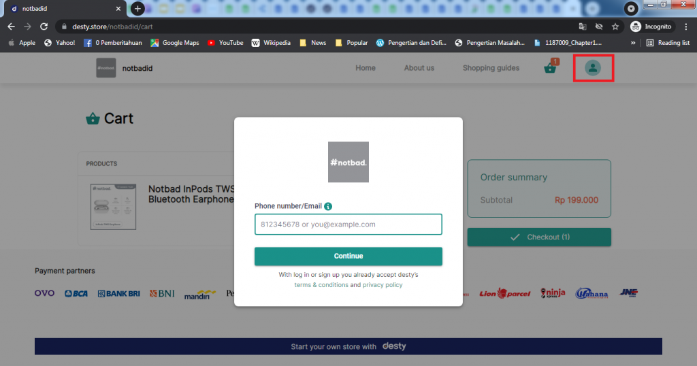The image size is (697, 366).
Task: Click the translate page icon
Action: [x=583, y=27]
